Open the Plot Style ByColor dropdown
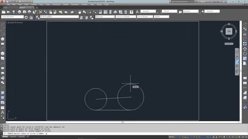This screenshot has height=139, width=248. point(162,17)
